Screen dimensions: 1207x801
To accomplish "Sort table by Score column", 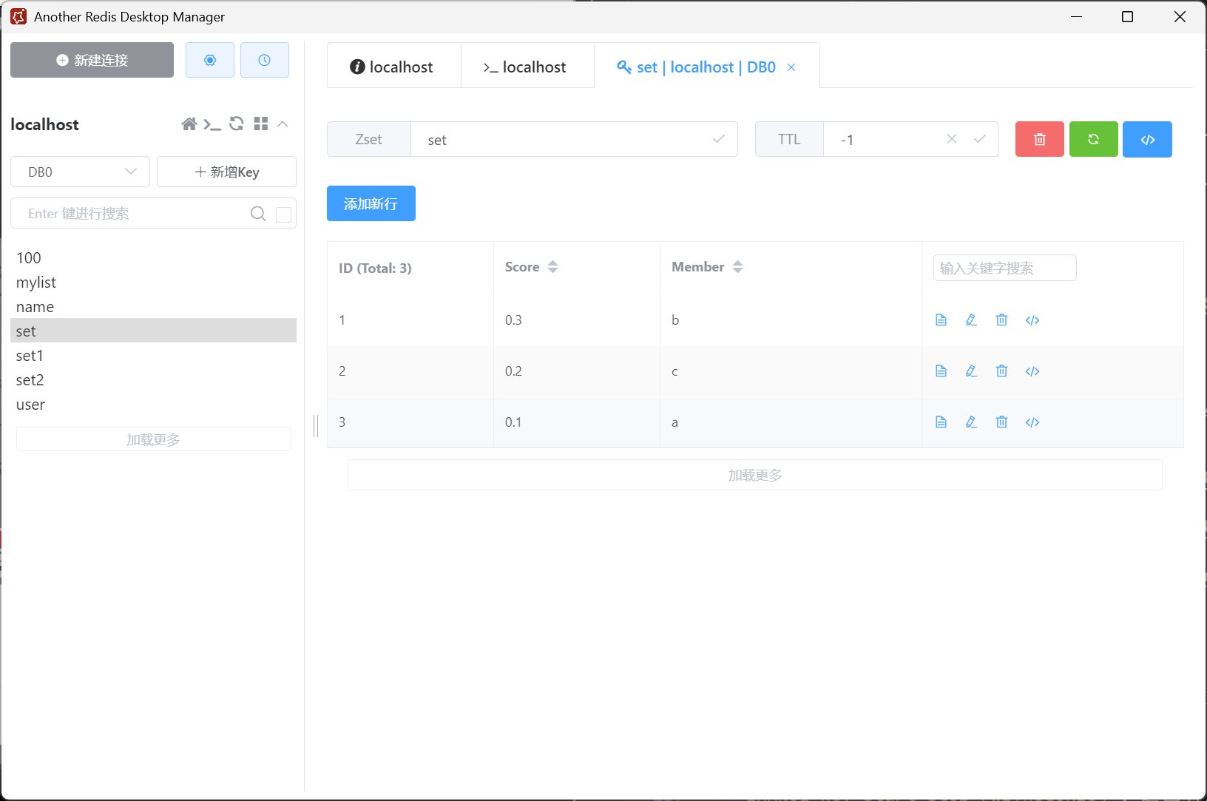I will point(552,267).
